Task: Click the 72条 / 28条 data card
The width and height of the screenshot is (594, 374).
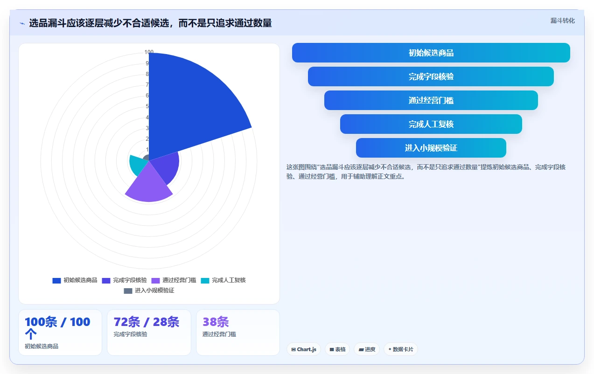Action: 149,332
